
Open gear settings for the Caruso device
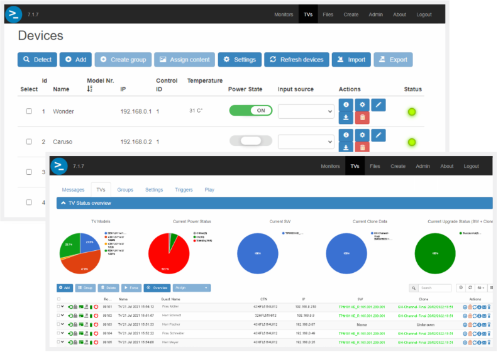pos(362,135)
